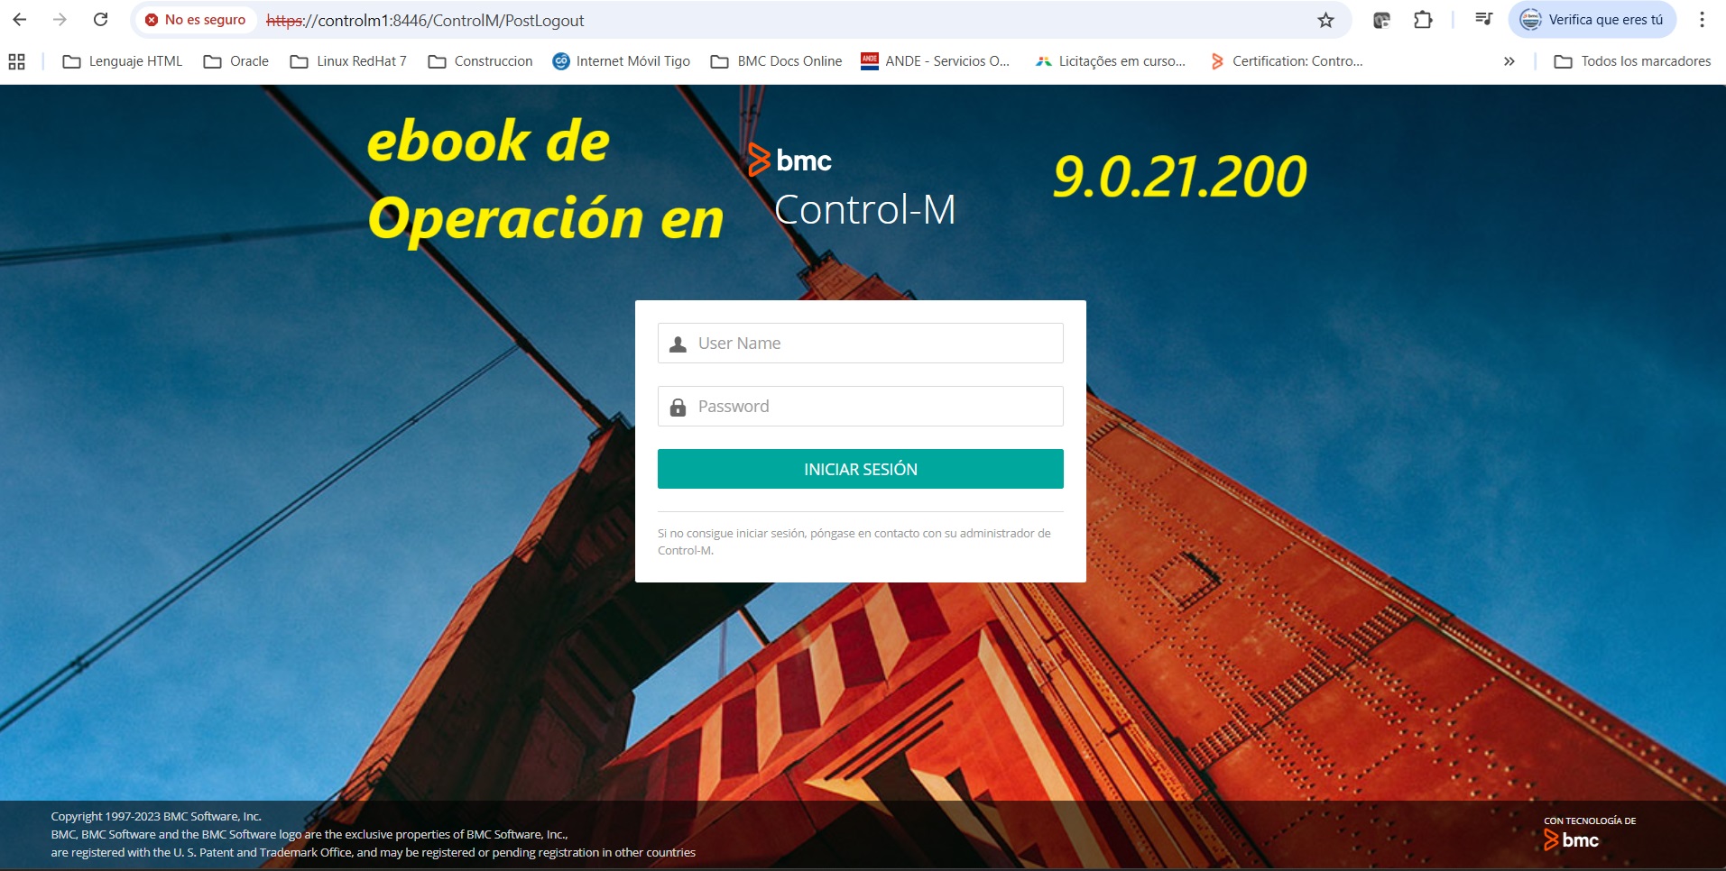
Task: Open the apps grid icon beside bookmarks
Action: pyautogui.click(x=16, y=60)
